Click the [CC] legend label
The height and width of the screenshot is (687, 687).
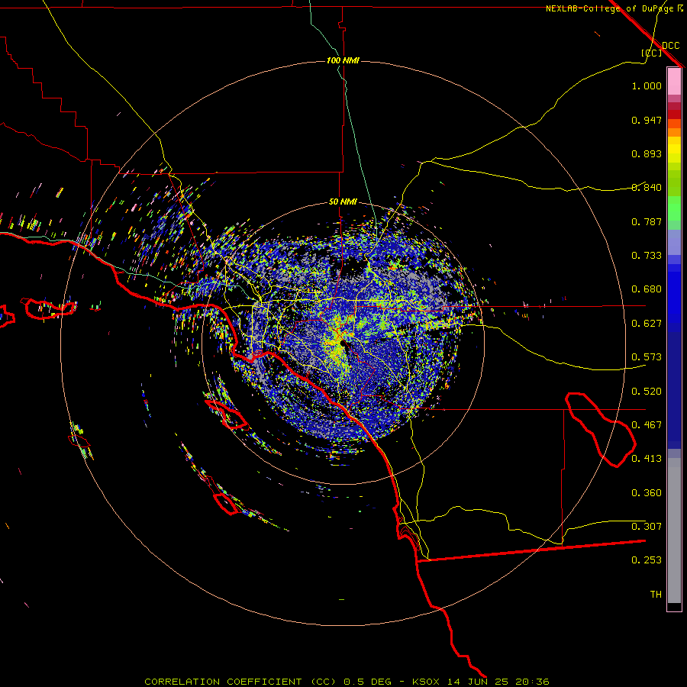652,53
